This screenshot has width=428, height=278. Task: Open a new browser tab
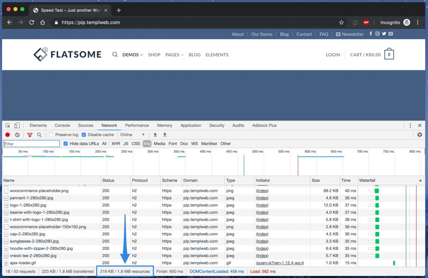click(119, 10)
